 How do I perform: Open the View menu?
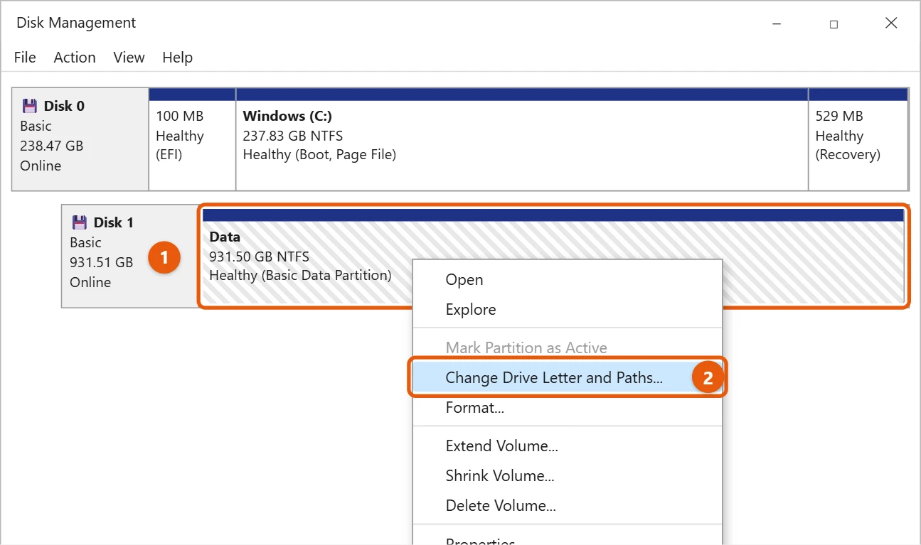tap(129, 58)
